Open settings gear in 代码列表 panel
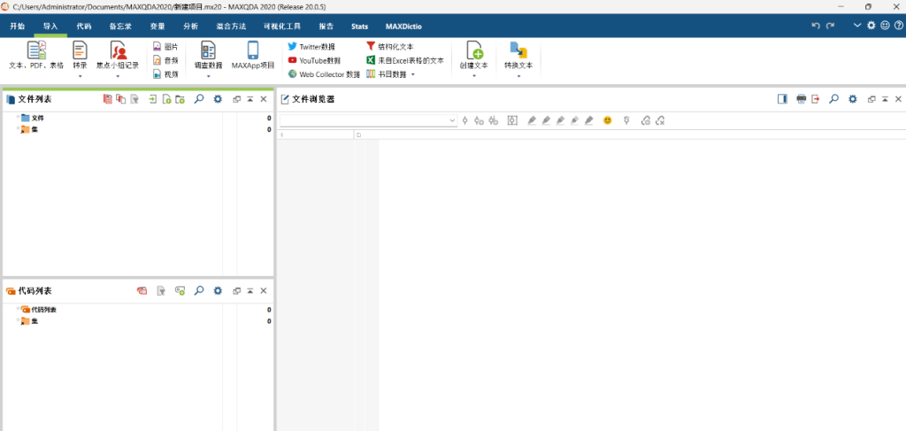 [218, 290]
